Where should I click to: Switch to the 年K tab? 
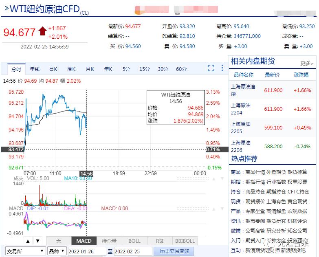(x=108, y=69)
